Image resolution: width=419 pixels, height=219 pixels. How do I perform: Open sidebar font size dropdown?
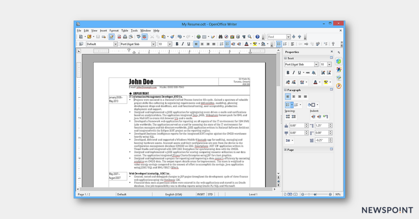click(x=329, y=64)
